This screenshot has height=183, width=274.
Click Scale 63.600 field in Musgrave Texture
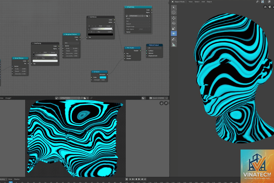(71, 48)
